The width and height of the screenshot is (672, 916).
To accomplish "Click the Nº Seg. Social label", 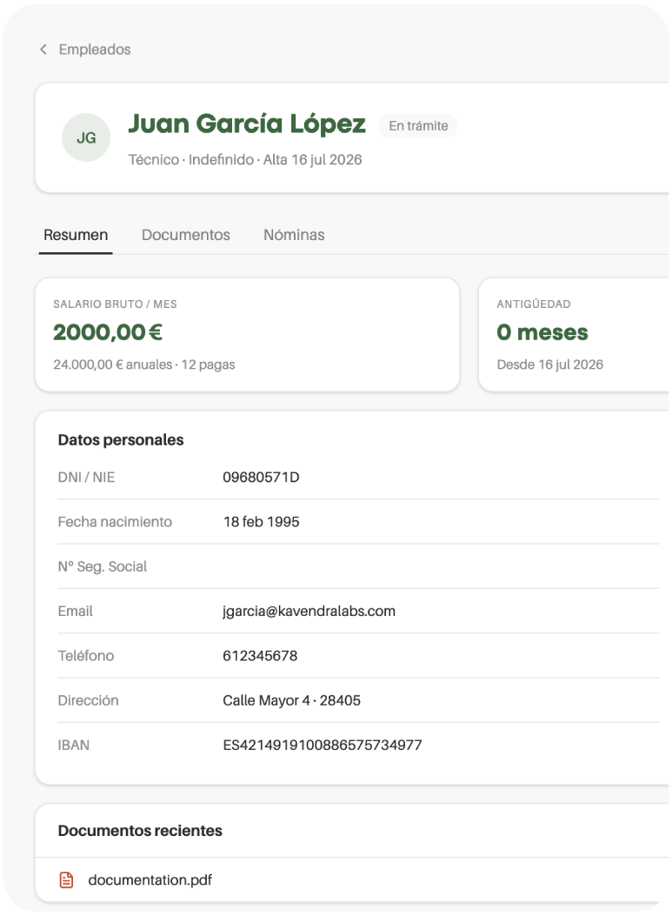I will (x=103, y=566).
